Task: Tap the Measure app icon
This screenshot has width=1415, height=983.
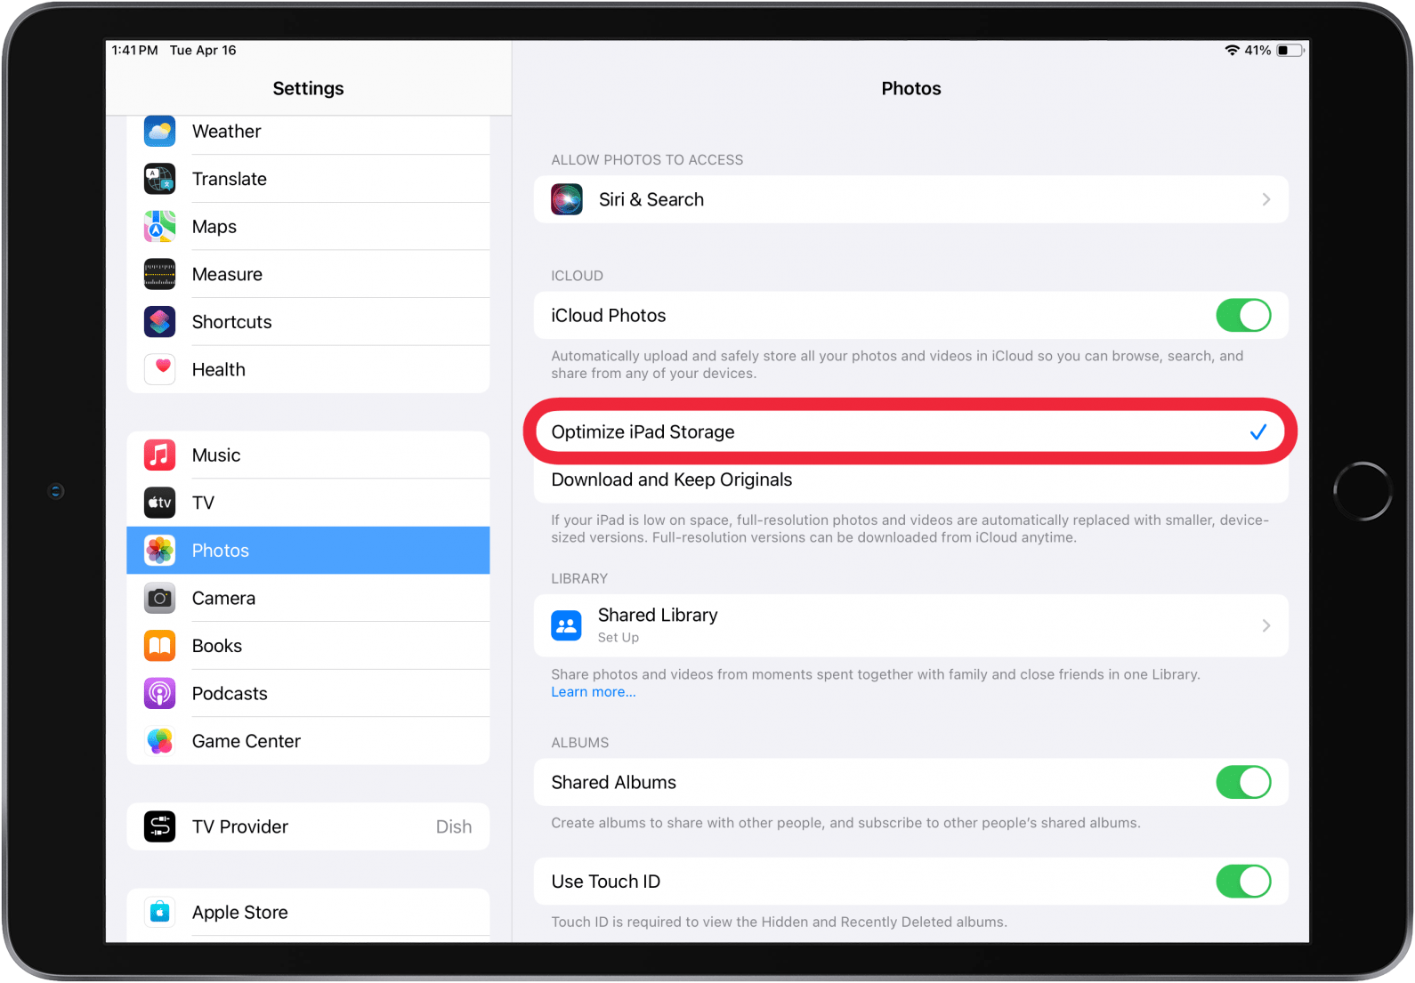Action: 160,274
